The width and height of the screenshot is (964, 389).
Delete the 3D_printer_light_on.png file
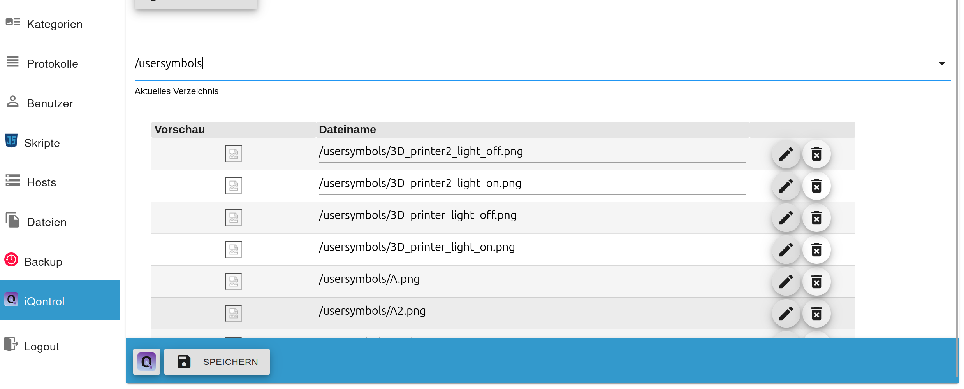tap(816, 250)
